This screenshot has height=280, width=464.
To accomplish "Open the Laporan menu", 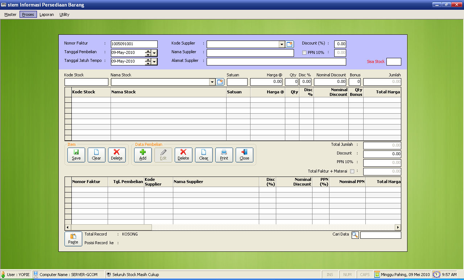I will point(47,14).
